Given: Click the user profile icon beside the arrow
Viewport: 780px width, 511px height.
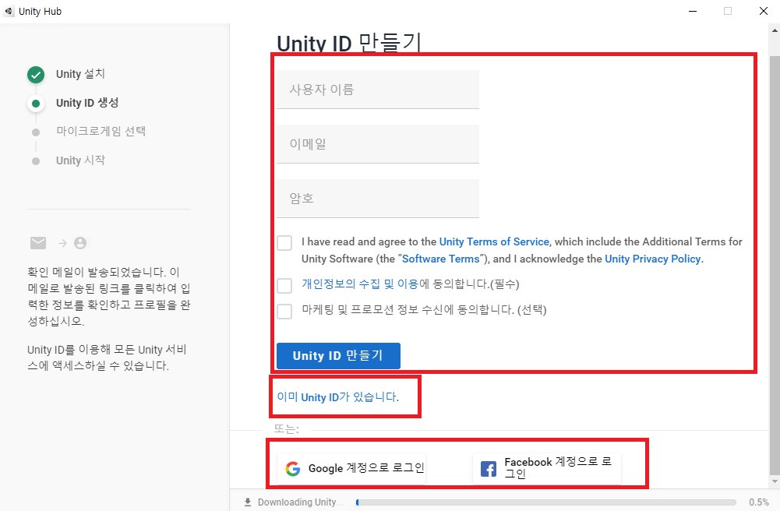Looking at the screenshot, I should [80, 243].
